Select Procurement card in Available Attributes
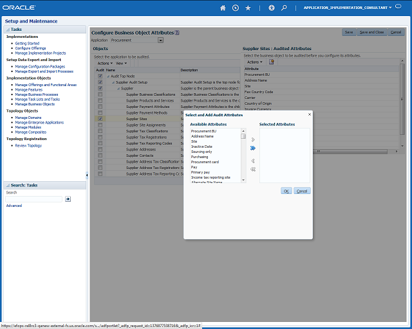Viewport: 412px width, 329px height. click(205, 162)
